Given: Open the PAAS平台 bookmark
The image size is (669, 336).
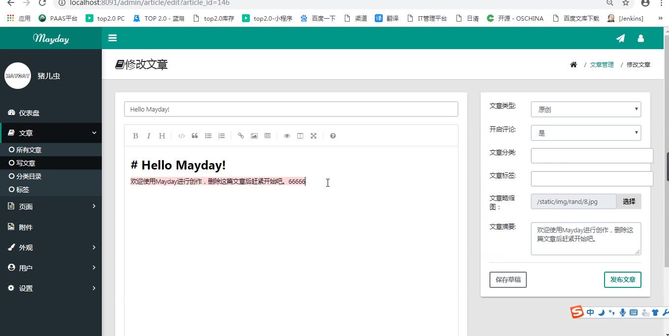Looking at the screenshot, I should (x=58, y=18).
